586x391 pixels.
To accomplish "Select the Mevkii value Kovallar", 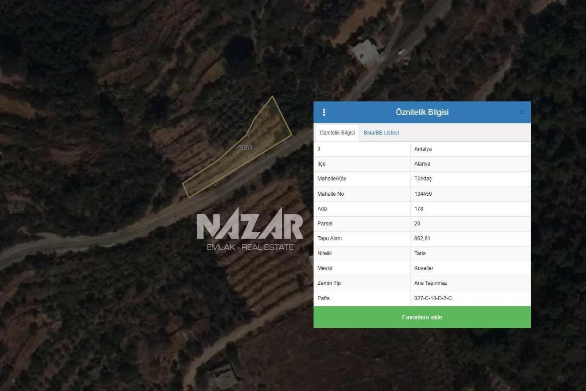I will (x=424, y=268).
